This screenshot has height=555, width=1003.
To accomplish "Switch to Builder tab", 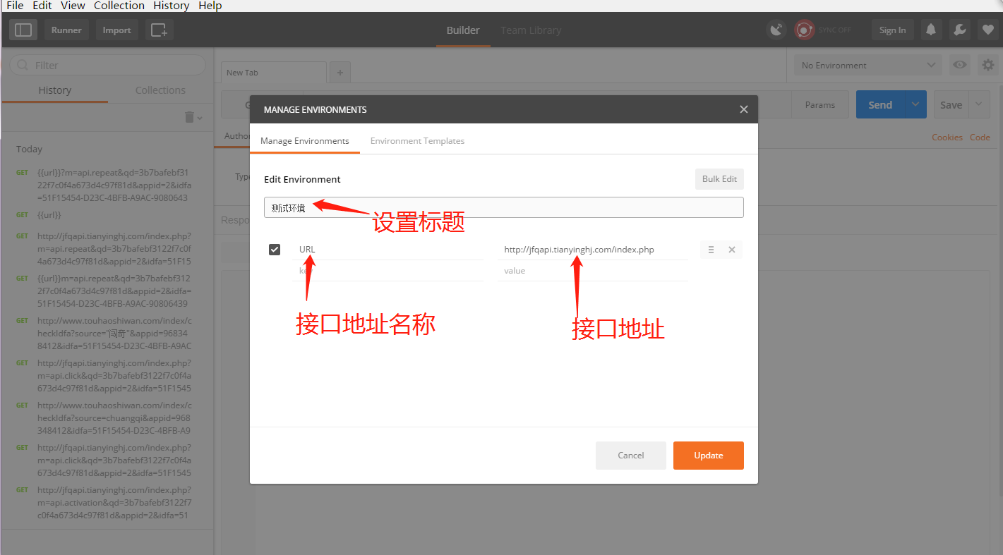I will click(463, 30).
